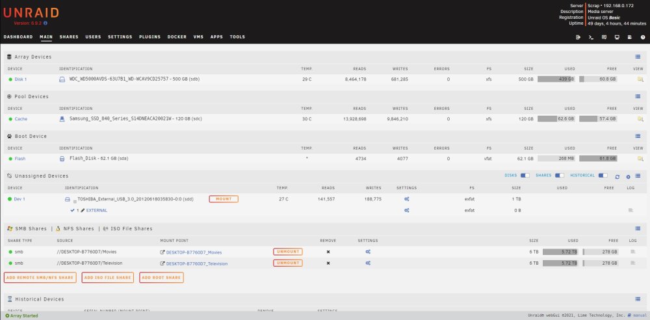Click the version info icon by 6.9.2
Image resolution: width=650 pixels, height=320 pixels.
(x=45, y=23)
